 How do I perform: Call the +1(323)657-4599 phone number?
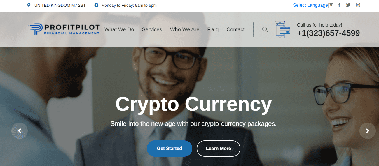click(x=328, y=33)
